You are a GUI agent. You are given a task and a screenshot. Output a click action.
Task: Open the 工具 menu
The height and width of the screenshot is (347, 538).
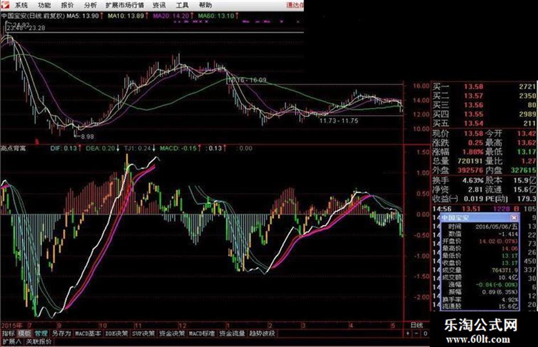pyautogui.click(x=182, y=5)
